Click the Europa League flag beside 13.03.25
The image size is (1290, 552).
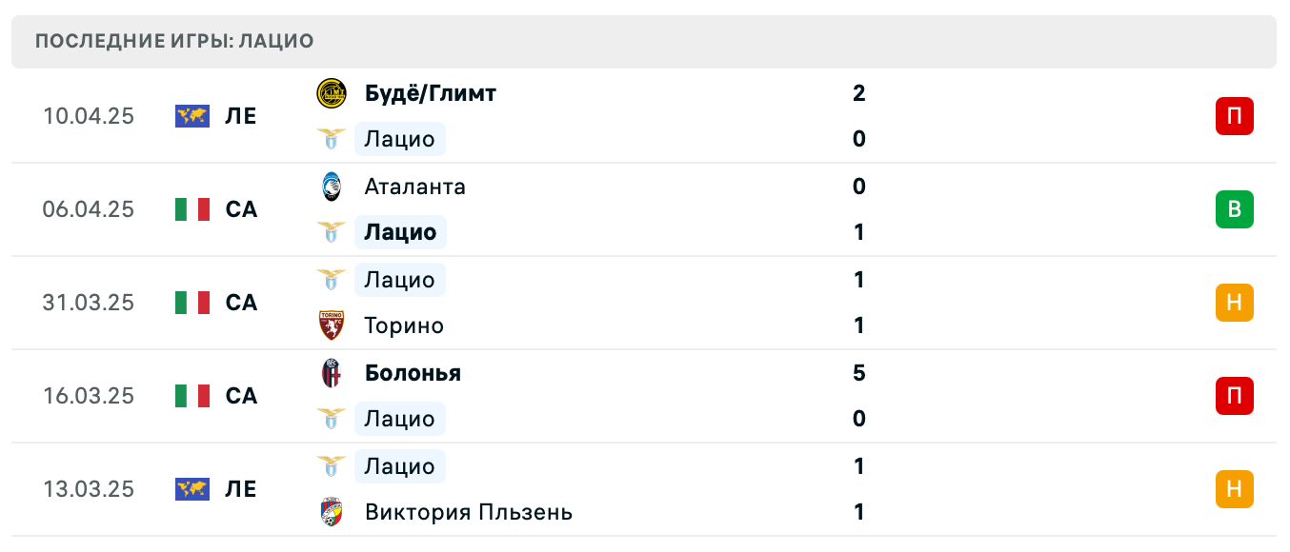tap(191, 489)
